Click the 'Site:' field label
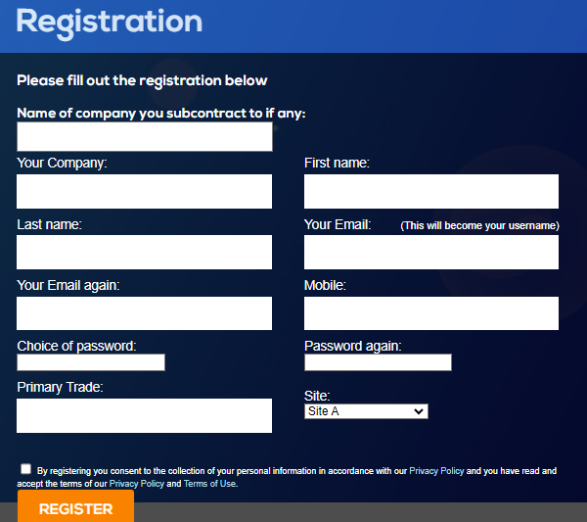Image resolution: width=587 pixels, height=522 pixels. [x=317, y=396]
